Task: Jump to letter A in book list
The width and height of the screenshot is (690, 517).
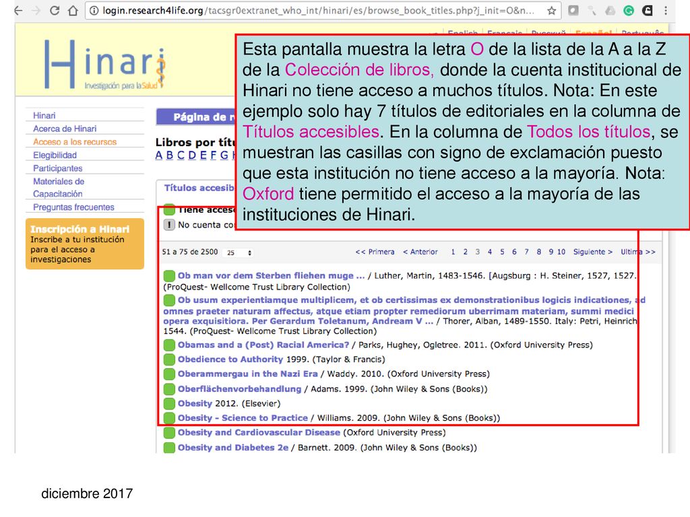Action: [x=159, y=156]
